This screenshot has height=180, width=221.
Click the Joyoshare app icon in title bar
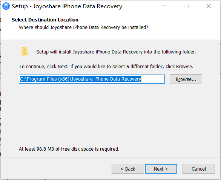(6, 6)
